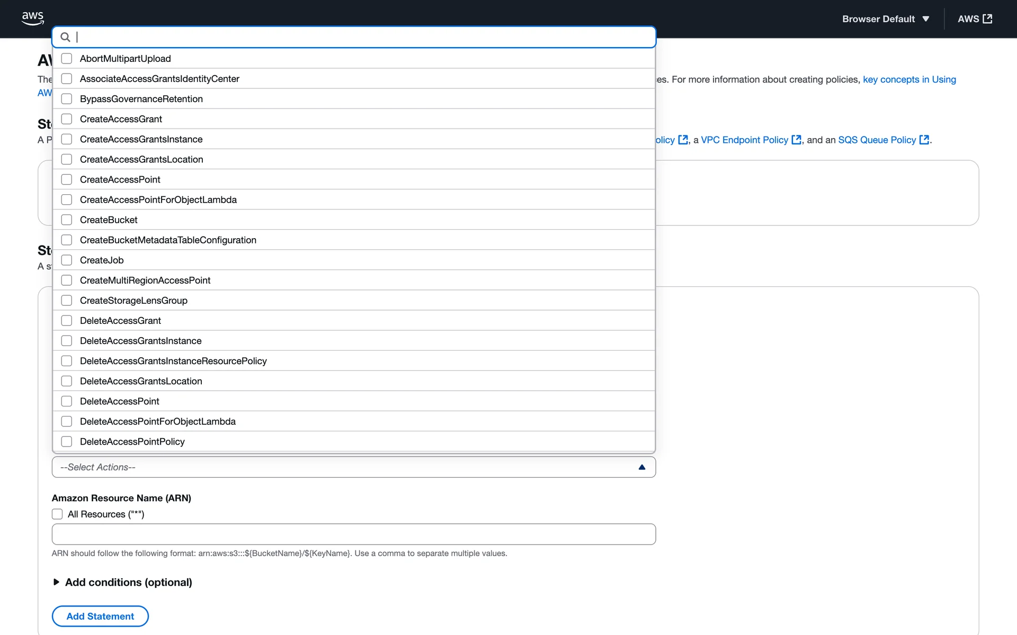Viewport: 1017px width, 635px height.
Task: Open the VPC Endpoint Policy link
Action: pyautogui.click(x=744, y=140)
